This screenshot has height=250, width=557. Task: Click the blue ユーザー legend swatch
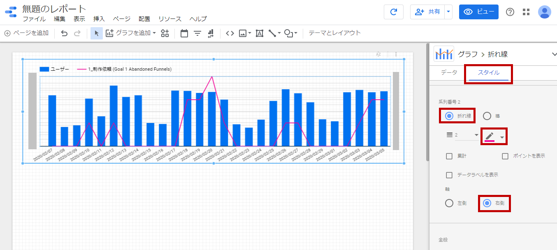[x=44, y=69]
